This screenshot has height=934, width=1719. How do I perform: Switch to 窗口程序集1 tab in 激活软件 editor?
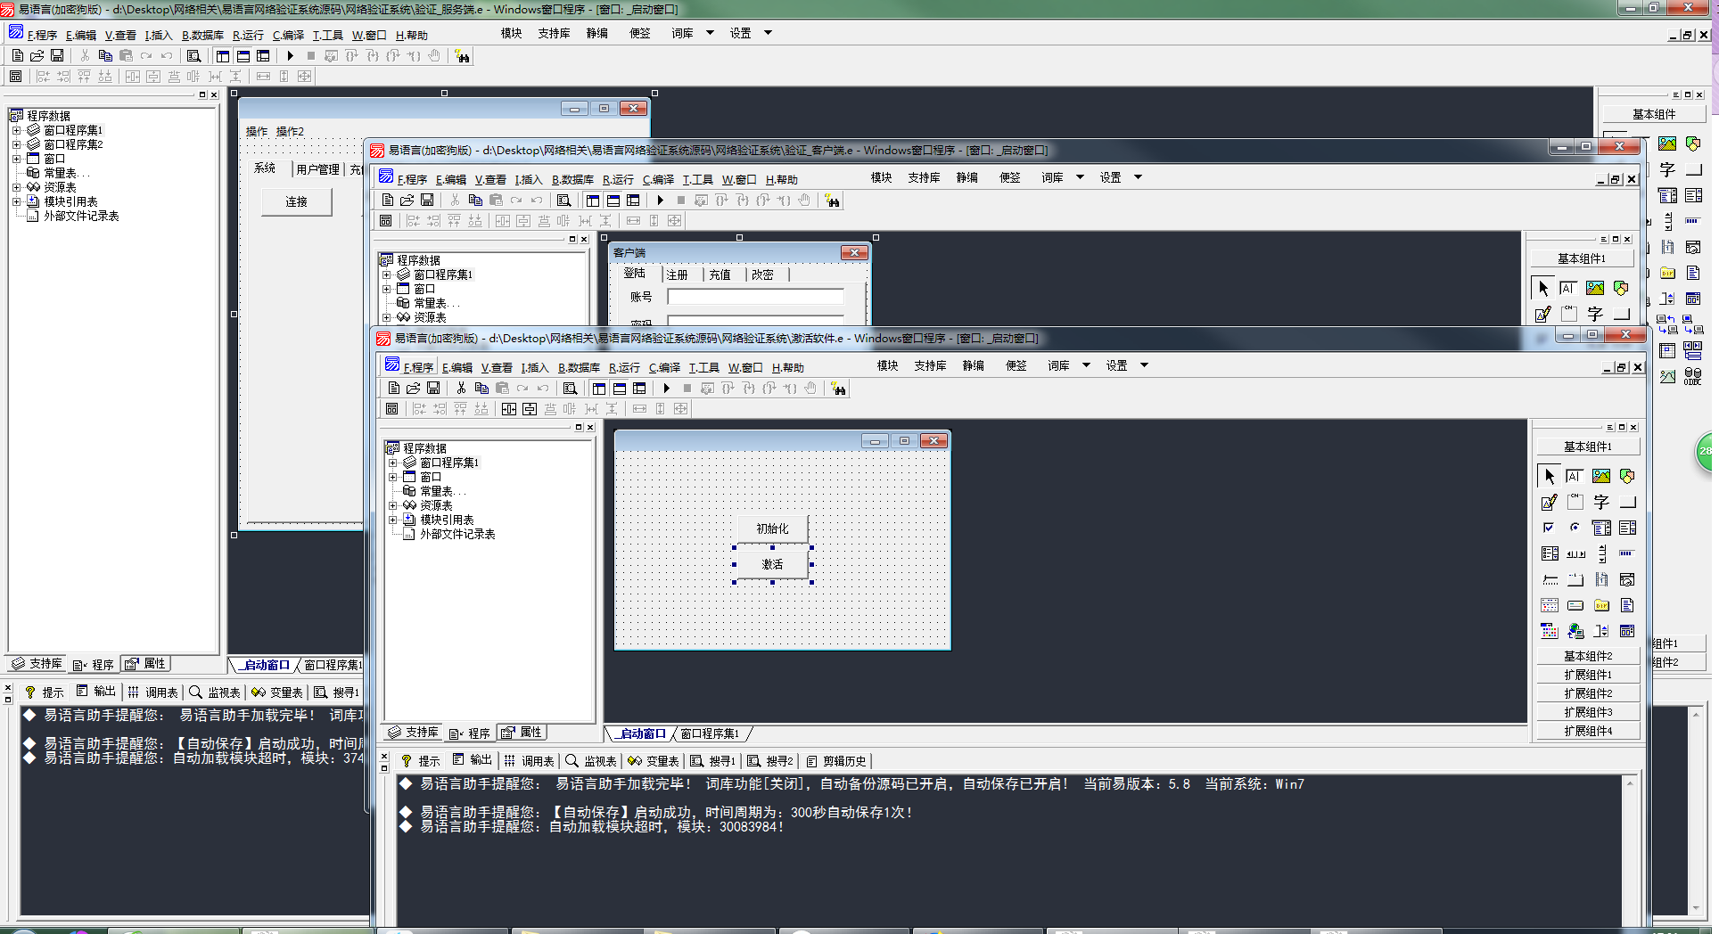[x=710, y=733]
